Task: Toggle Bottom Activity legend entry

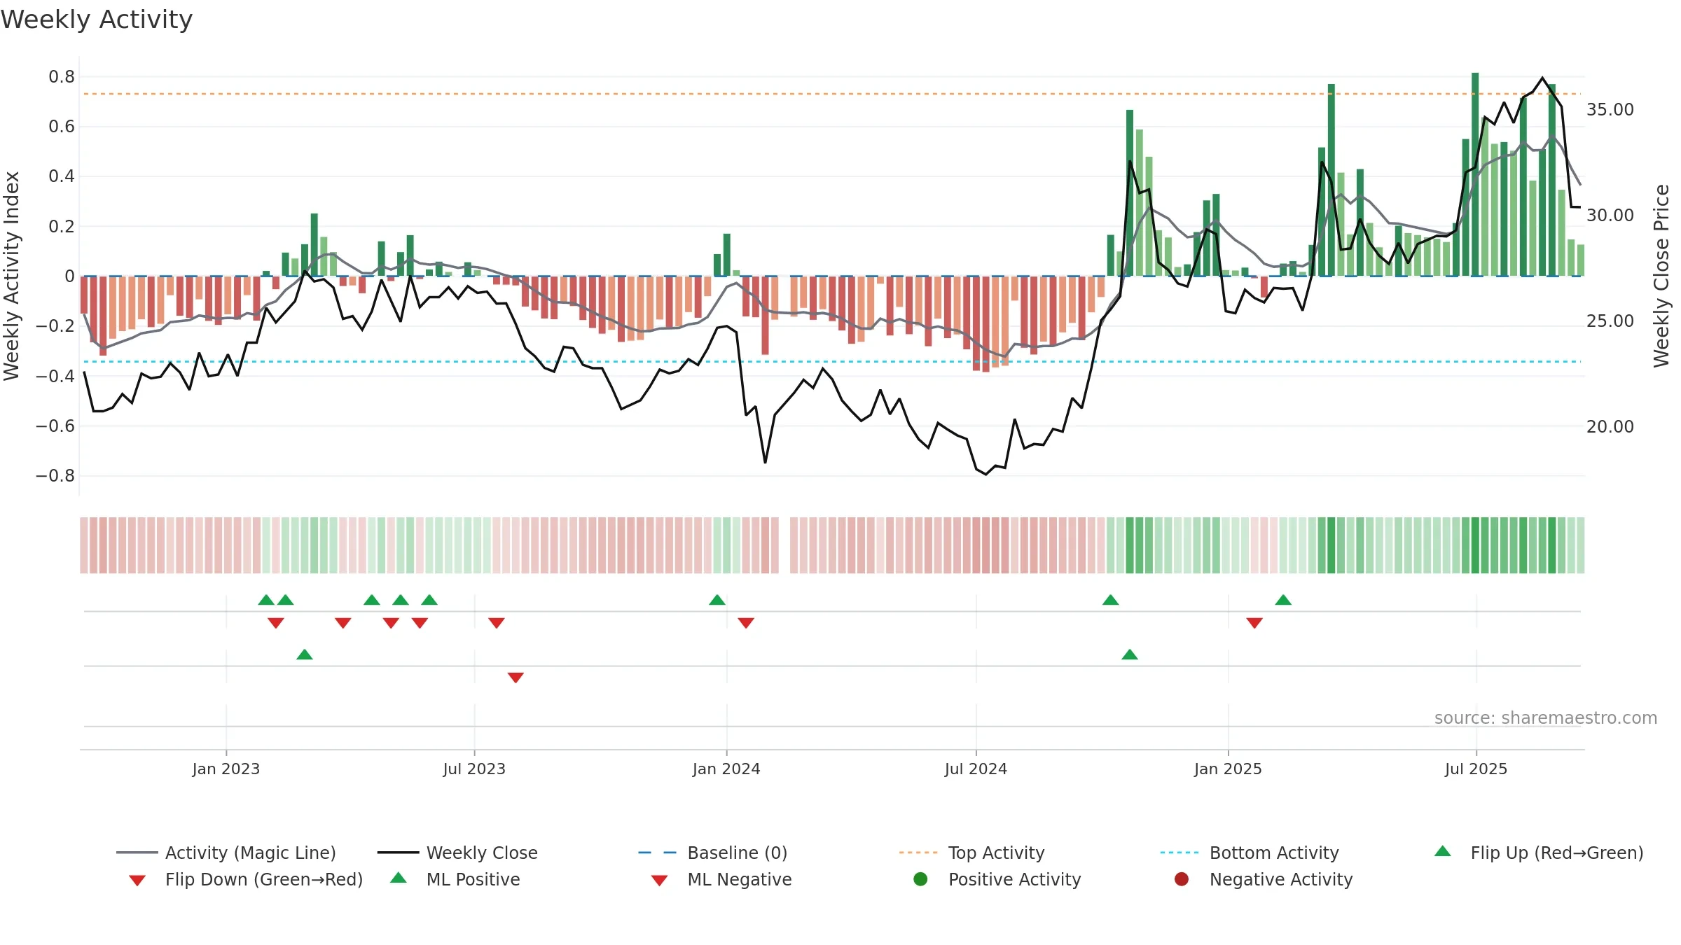Action: [1250, 853]
